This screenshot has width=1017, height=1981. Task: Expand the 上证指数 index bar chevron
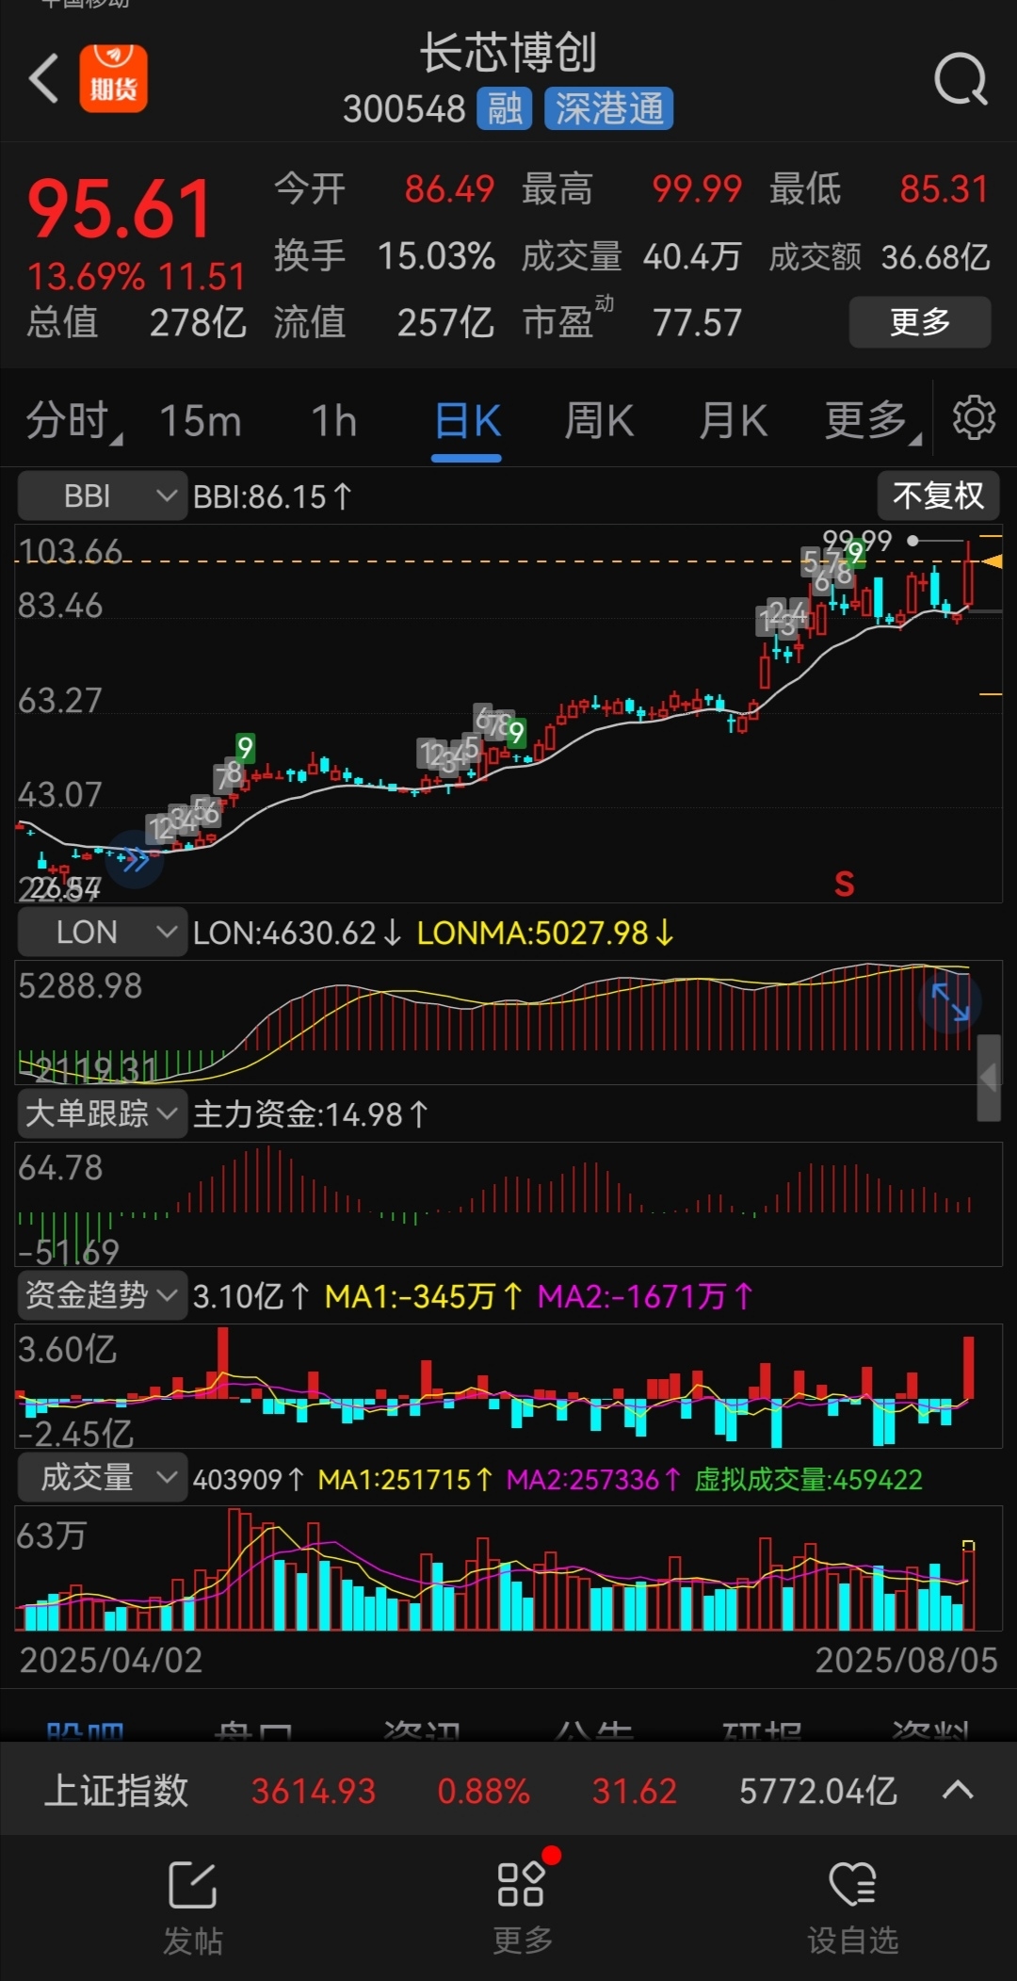[958, 1790]
